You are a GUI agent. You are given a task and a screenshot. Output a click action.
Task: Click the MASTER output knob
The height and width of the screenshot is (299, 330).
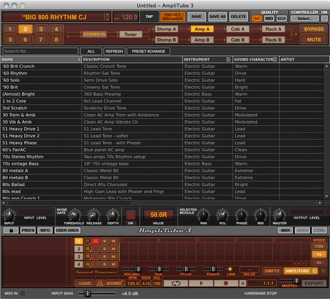(x=279, y=215)
